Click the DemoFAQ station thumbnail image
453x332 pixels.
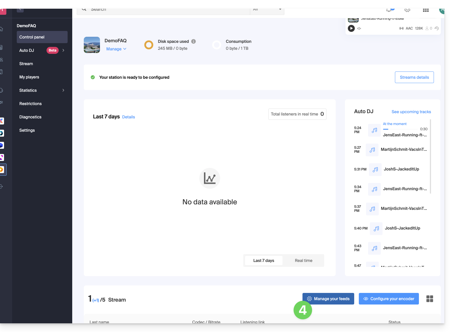(92, 45)
